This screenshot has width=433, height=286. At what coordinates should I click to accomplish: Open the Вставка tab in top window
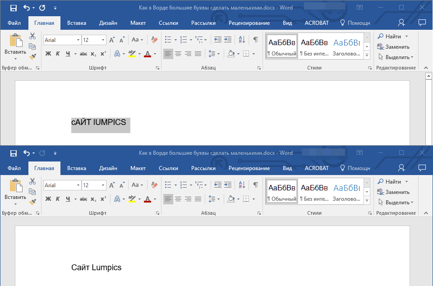tap(77, 23)
